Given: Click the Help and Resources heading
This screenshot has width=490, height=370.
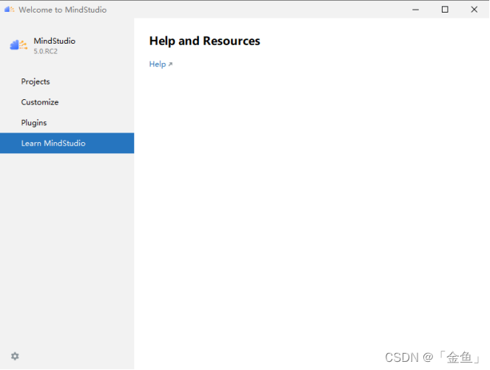Looking at the screenshot, I should [x=204, y=41].
